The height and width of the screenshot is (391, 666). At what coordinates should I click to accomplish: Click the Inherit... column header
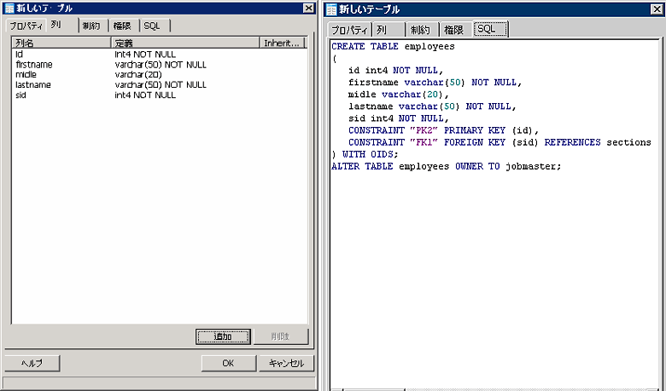[282, 43]
